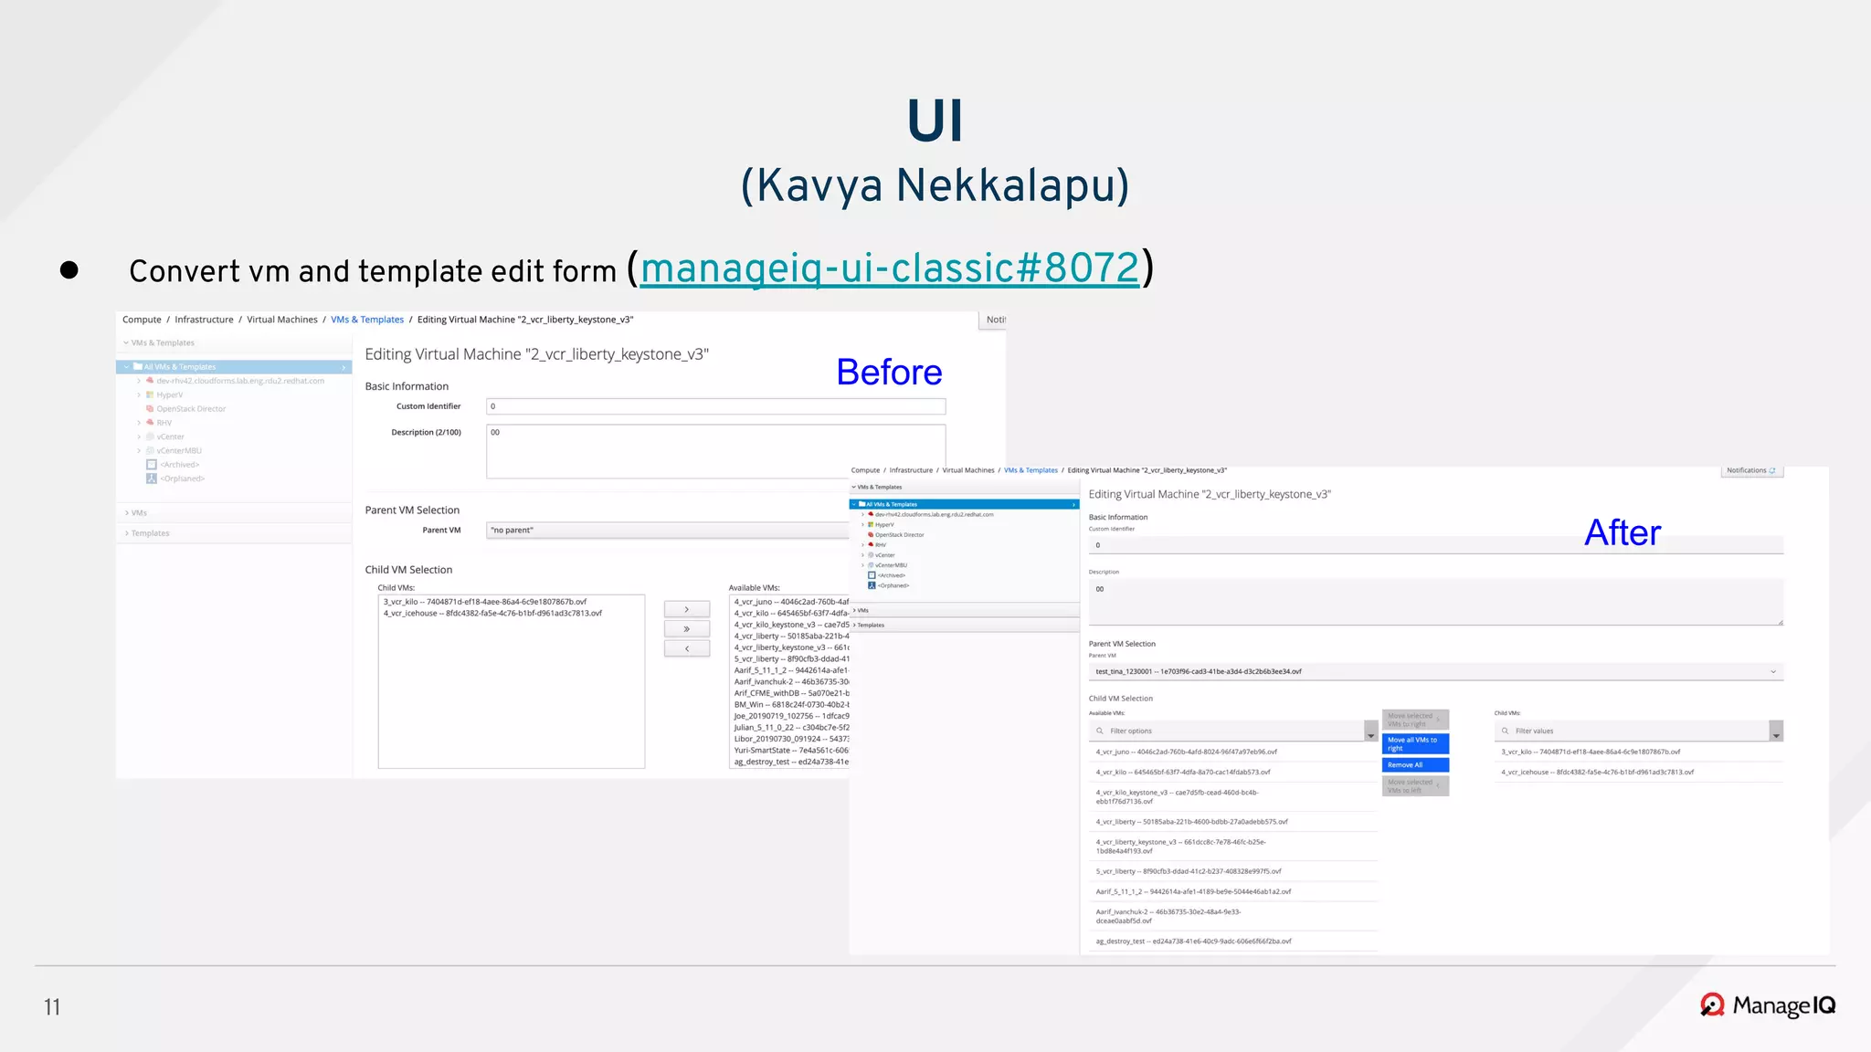The height and width of the screenshot is (1052, 1871).
Task: Click the move-right arrow button in Before form
Action: 687,609
